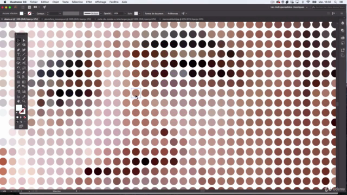
Task: Select the Eyedropper tool
Action: [18, 87]
